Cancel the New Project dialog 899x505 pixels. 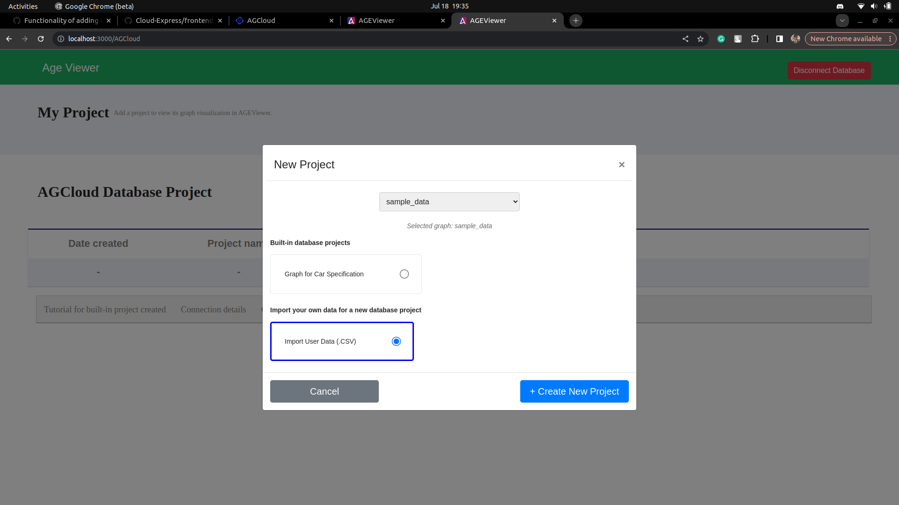coord(324,391)
